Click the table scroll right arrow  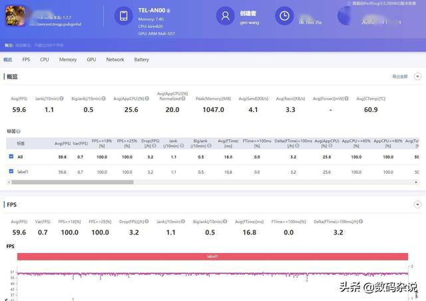(416, 182)
